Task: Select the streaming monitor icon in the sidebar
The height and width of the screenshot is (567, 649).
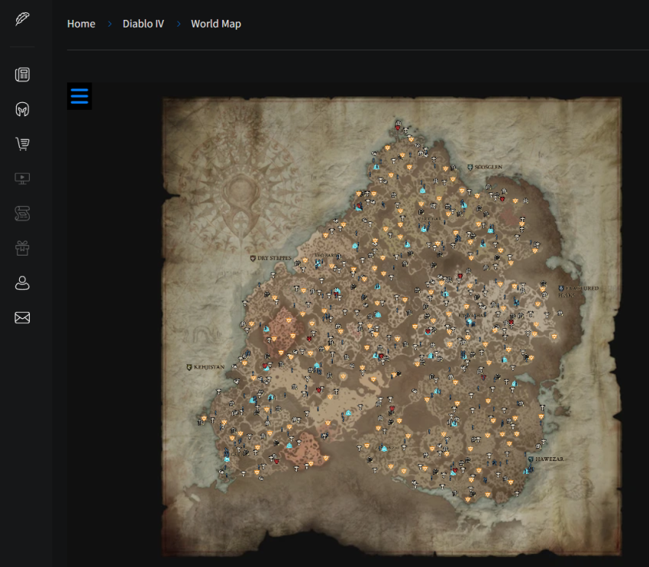Action: (22, 178)
